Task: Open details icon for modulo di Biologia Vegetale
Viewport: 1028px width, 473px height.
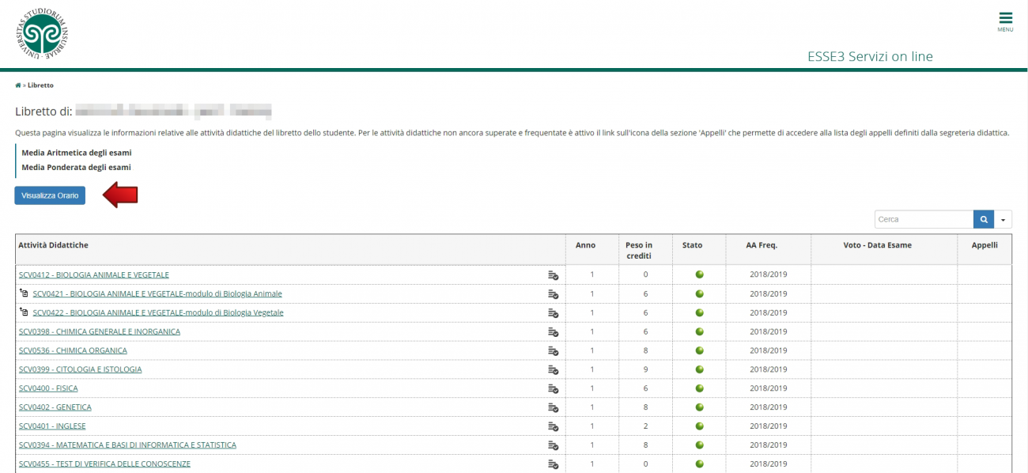Action: (554, 313)
